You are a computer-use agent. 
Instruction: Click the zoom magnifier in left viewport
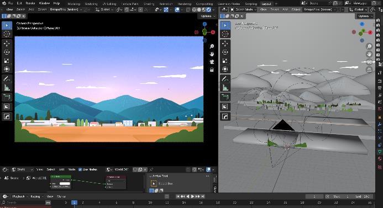point(212,46)
